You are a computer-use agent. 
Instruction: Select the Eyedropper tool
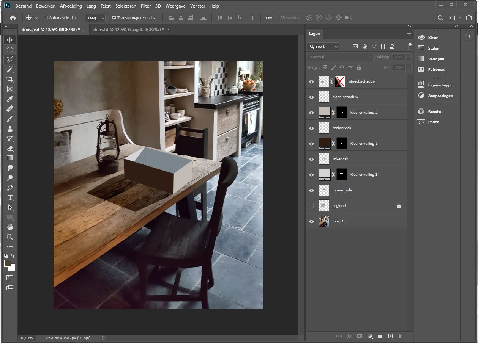tap(10, 99)
